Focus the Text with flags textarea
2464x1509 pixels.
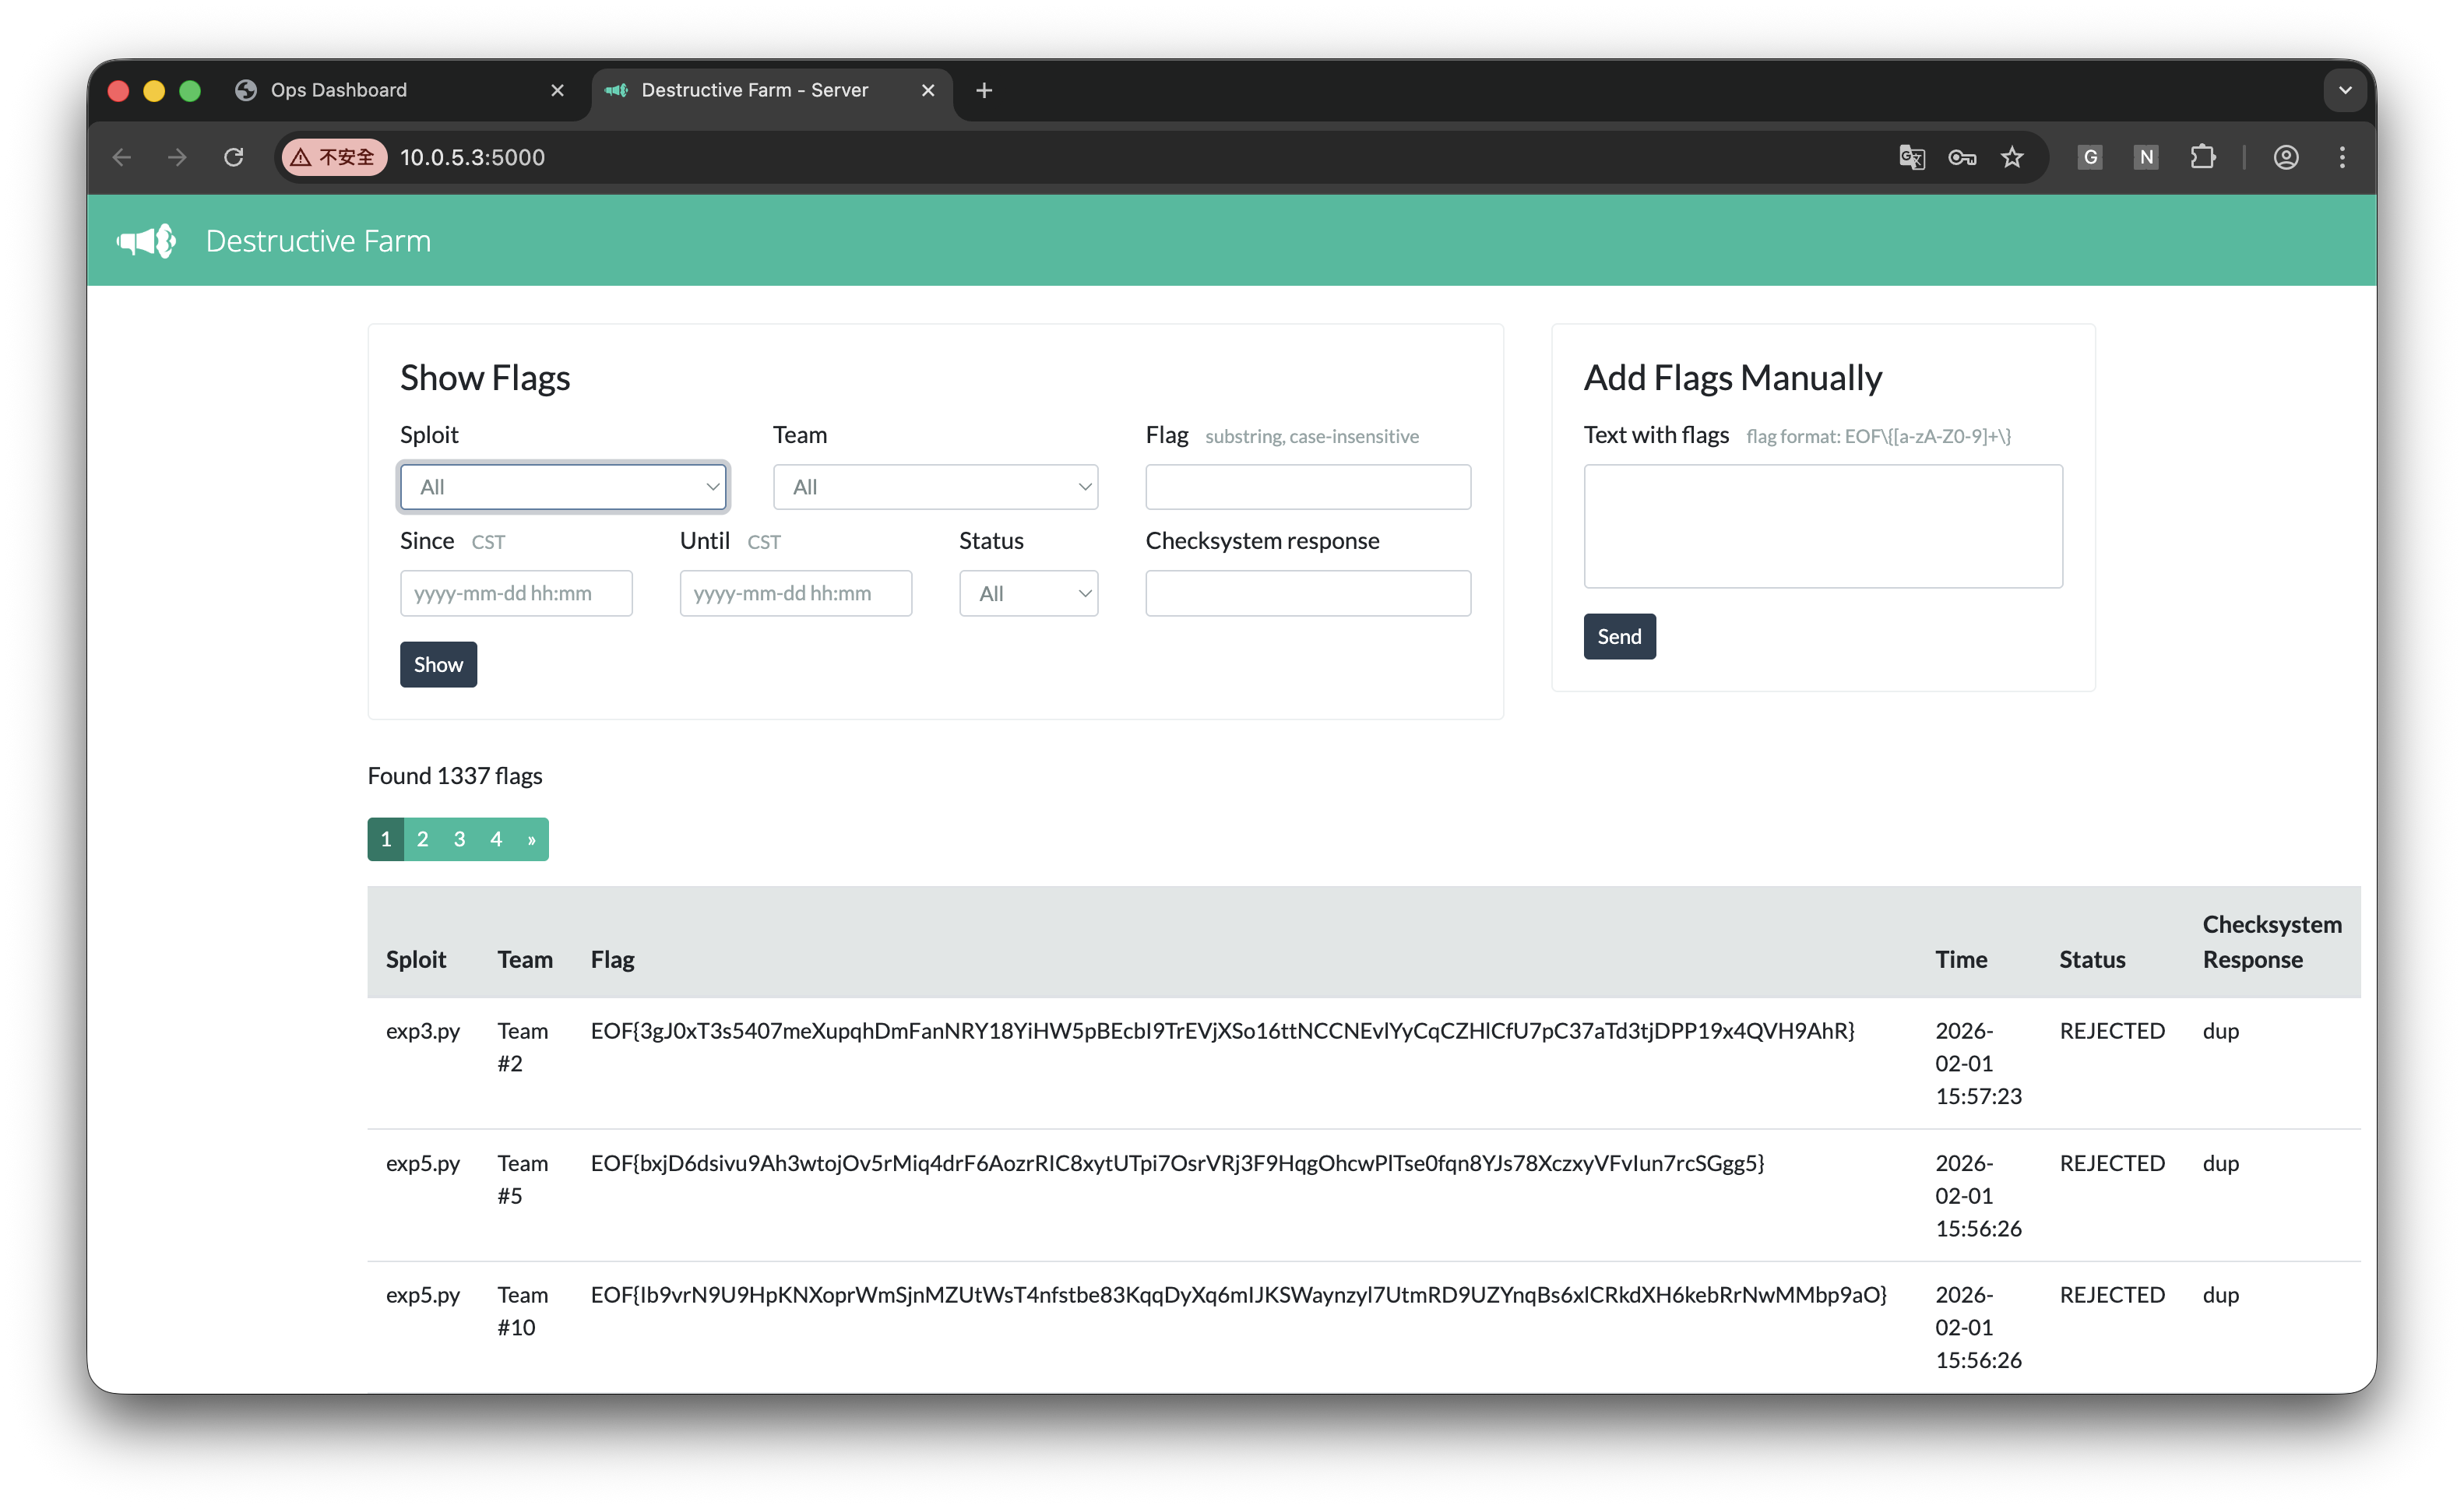(x=1822, y=526)
